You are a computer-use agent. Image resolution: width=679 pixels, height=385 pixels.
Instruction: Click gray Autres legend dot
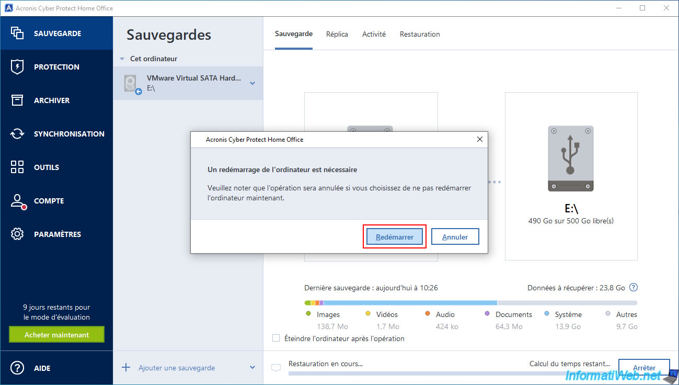tap(608, 314)
